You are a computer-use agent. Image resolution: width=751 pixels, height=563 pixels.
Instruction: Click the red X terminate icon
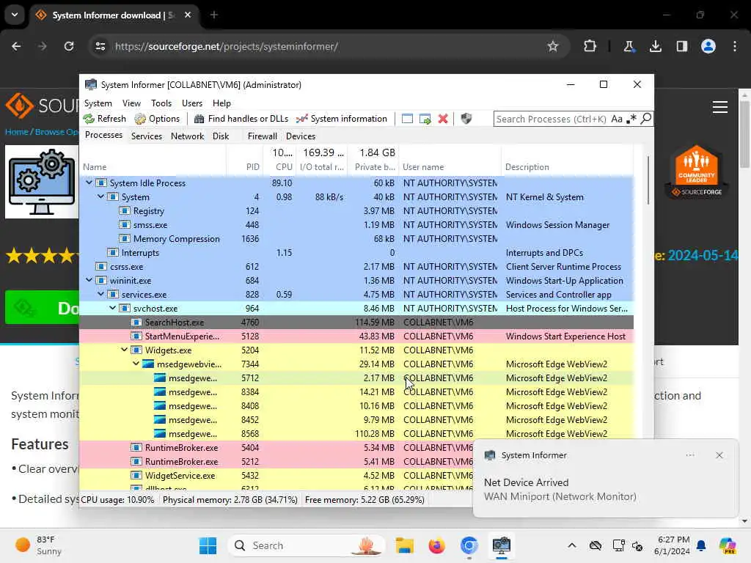point(443,119)
